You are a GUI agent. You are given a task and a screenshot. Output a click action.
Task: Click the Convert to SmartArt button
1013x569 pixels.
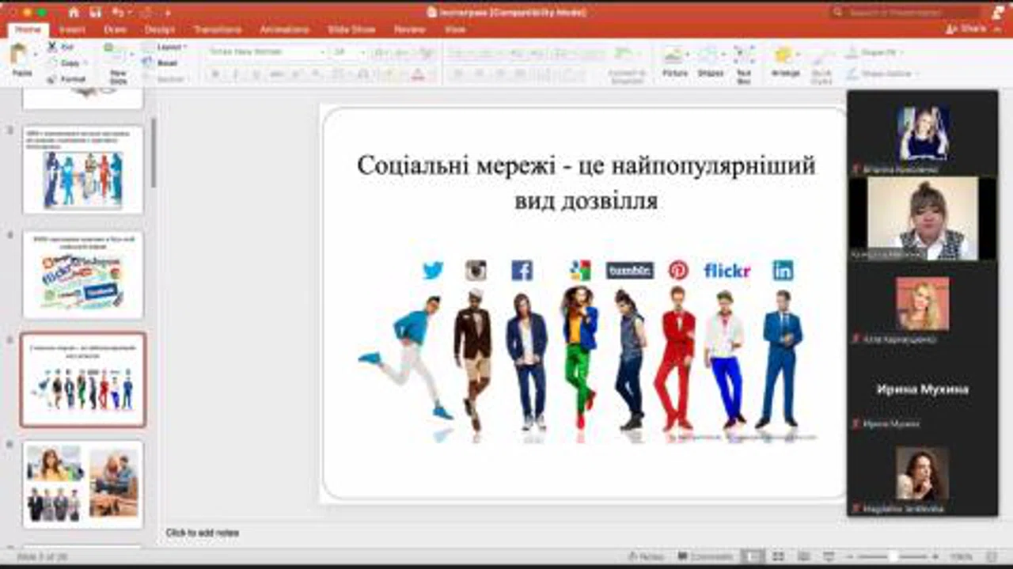627,64
